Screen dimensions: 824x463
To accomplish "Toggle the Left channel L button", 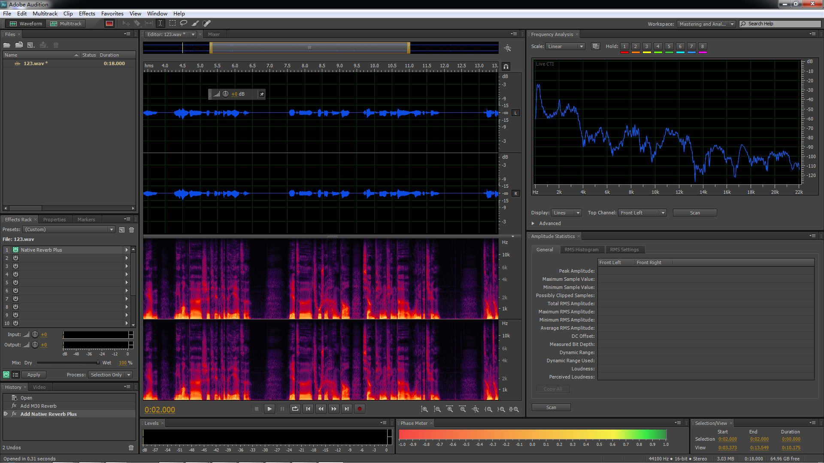I will (x=515, y=113).
